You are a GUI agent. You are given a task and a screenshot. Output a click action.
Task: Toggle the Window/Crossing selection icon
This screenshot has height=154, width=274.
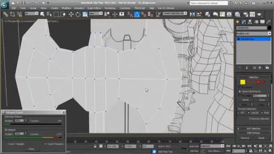click(x=63, y=14)
